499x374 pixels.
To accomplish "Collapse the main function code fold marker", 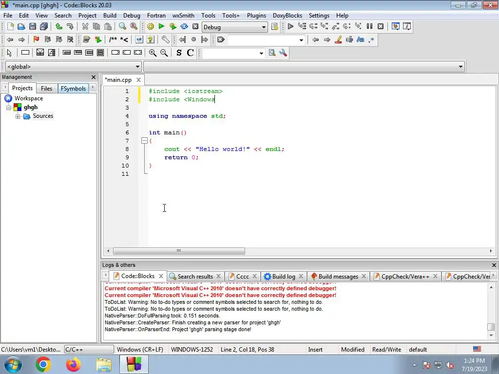I will coord(144,141).
